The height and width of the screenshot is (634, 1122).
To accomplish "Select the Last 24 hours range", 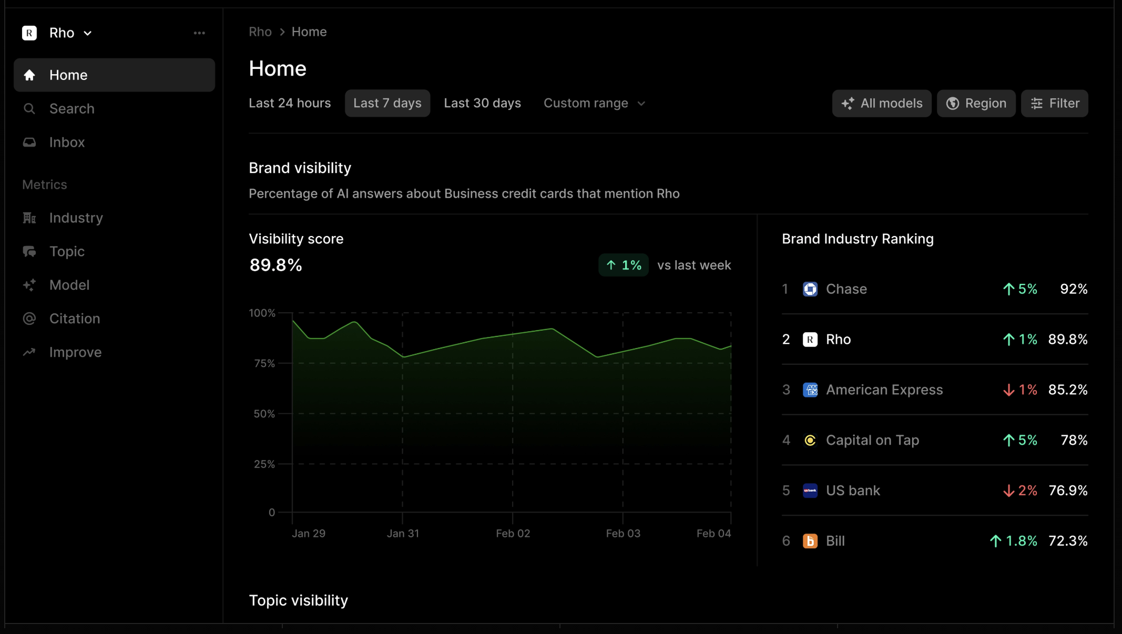I will point(290,103).
